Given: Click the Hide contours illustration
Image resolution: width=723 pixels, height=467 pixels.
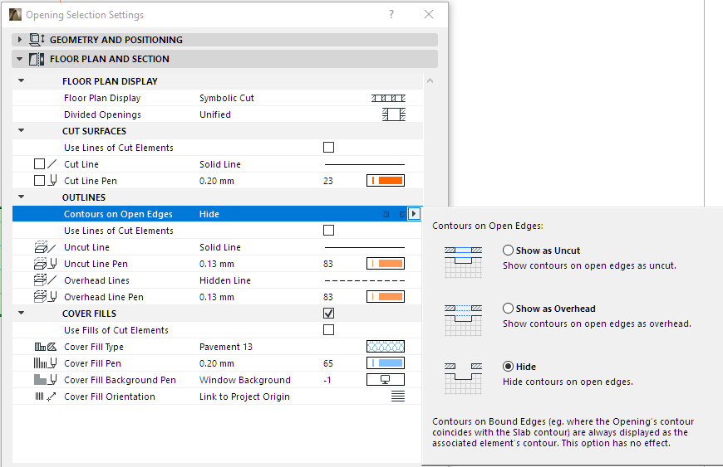Looking at the screenshot, I should (464, 379).
